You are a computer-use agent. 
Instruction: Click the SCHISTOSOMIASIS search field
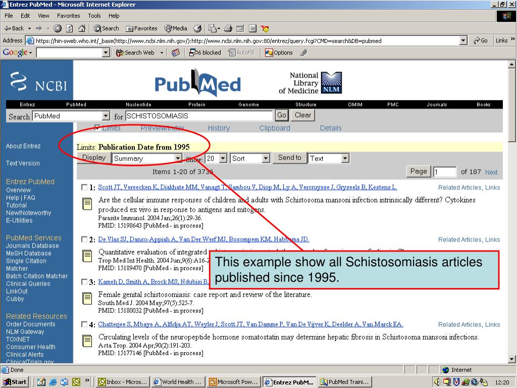click(x=199, y=116)
